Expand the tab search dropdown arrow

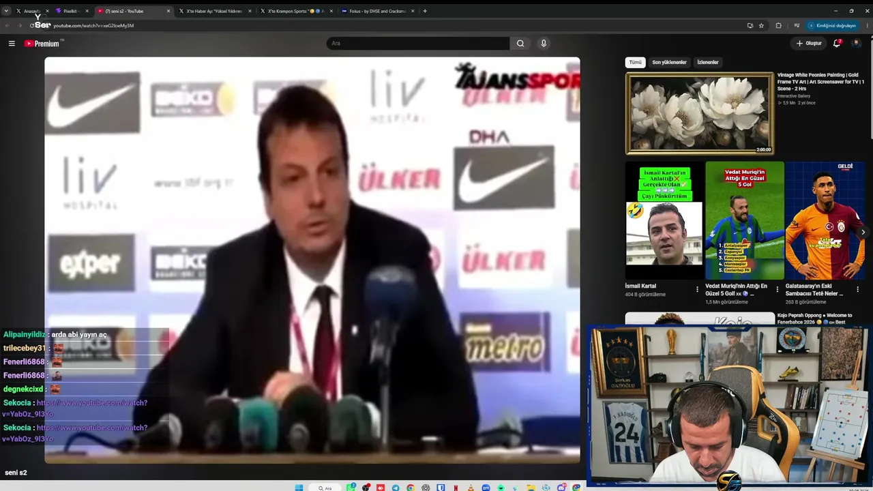click(7, 11)
